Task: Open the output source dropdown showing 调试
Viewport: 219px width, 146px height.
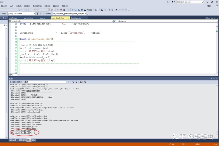Action: pyautogui.click(x=45, y=82)
